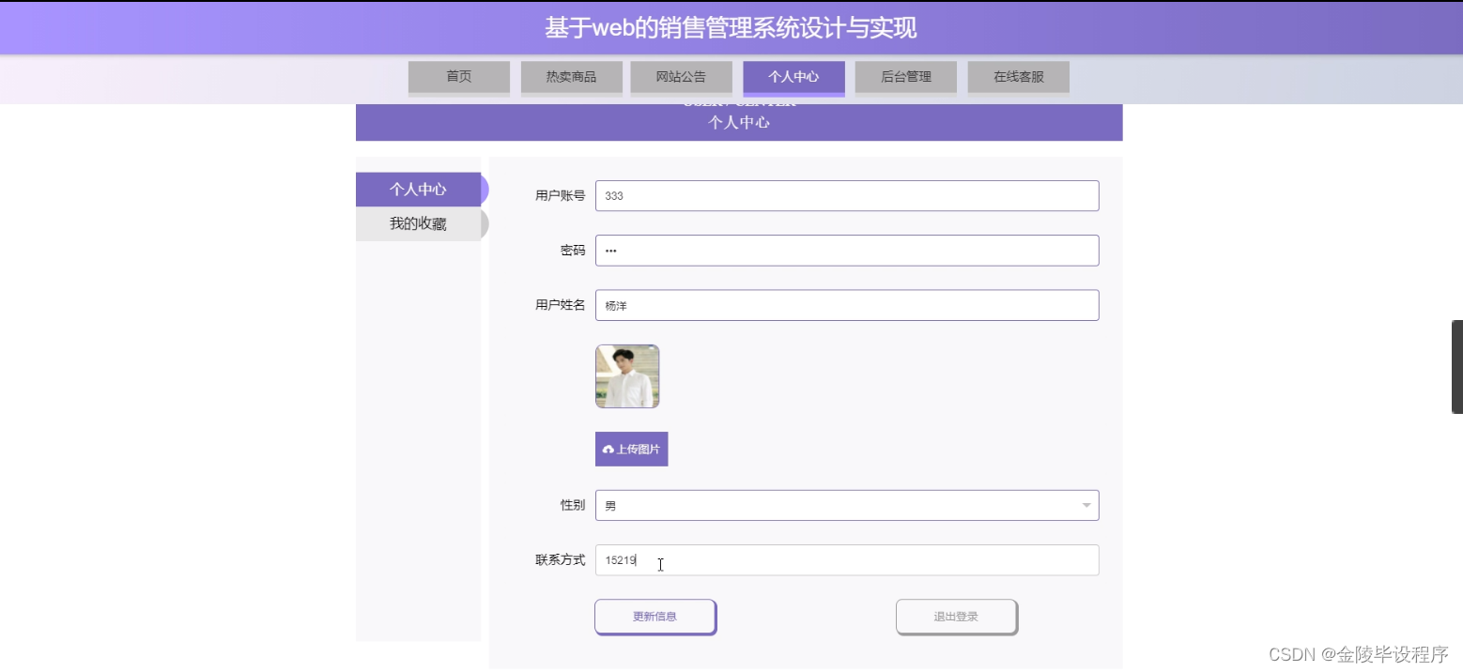Click the user avatar photo thumbnail
Image resolution: width=1463 pixels, height=672 pixels.
point(626,375)
